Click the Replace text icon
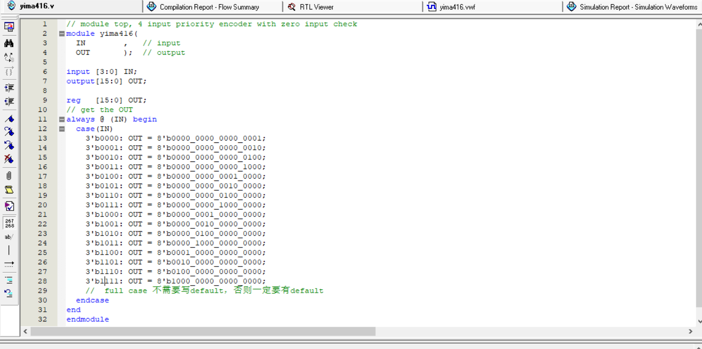This screenshot has width=702, height=349. coord(9,58)
